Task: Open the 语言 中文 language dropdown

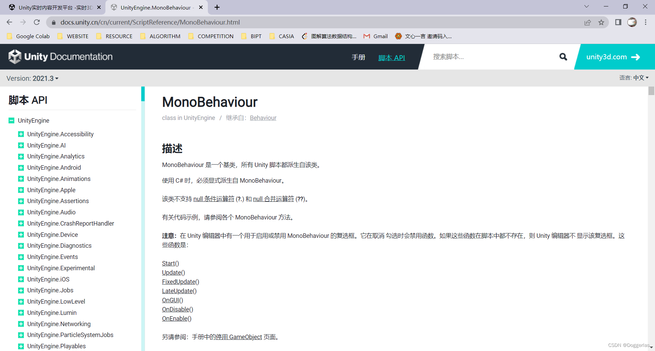Action: [634, 78]
